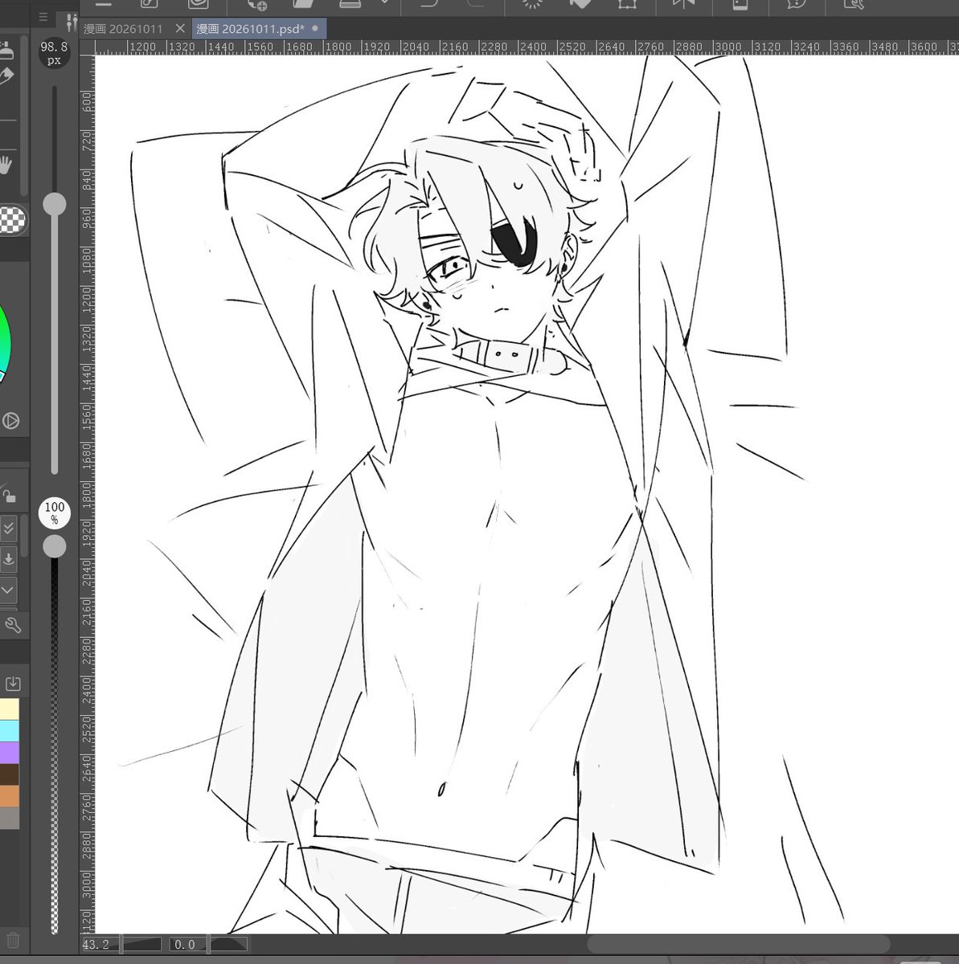This screenshot has height=964, width=959.
Task: Click the download arrow button in the left panel
Action: (8, 559)
